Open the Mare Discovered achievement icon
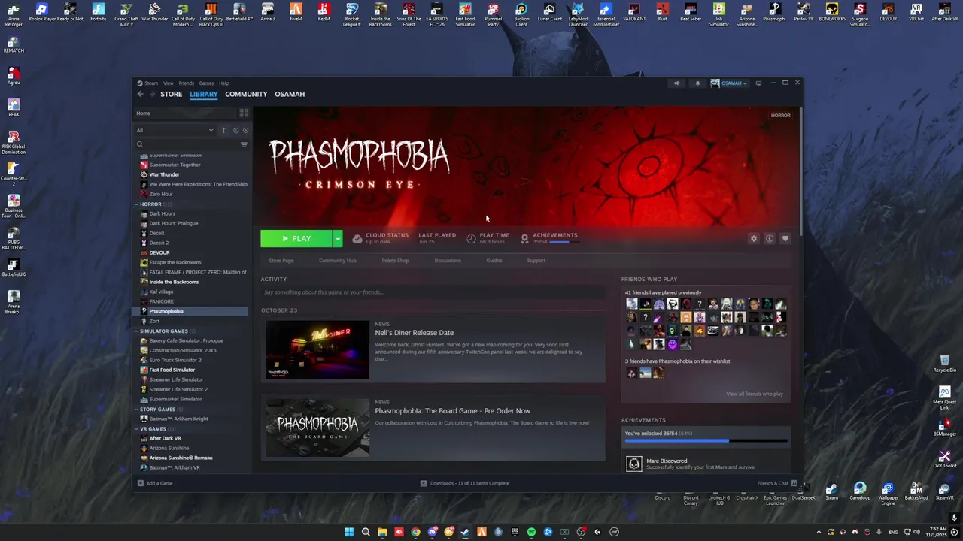 pos(634,464)
